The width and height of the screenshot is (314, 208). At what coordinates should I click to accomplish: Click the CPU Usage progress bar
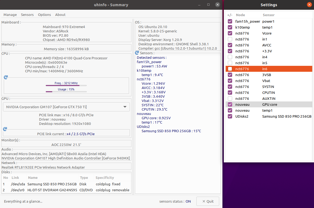click(x=66, y=92)
